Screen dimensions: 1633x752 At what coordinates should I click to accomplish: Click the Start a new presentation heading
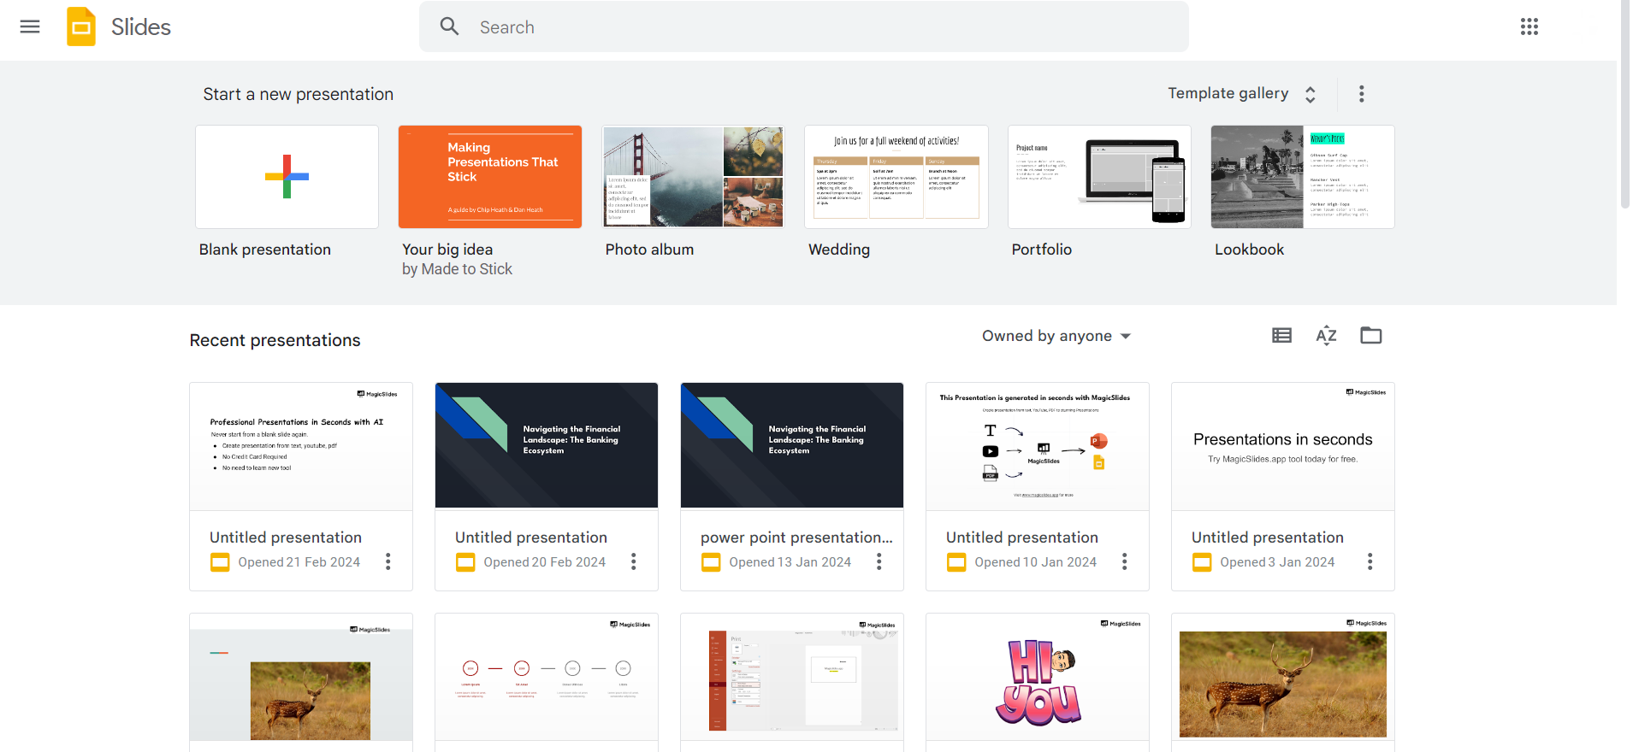[299, 94]
